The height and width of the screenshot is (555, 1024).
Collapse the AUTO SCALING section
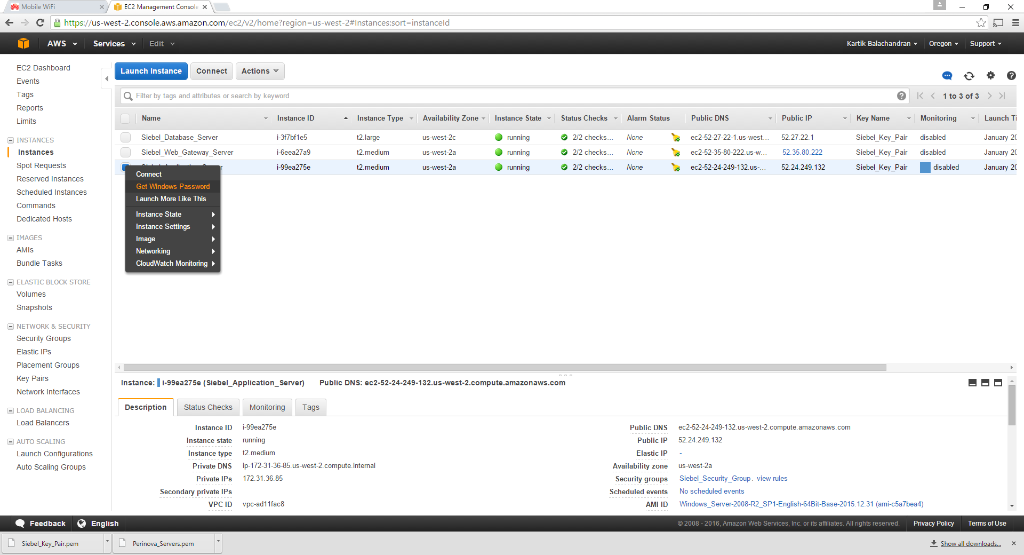click(11, 442)
